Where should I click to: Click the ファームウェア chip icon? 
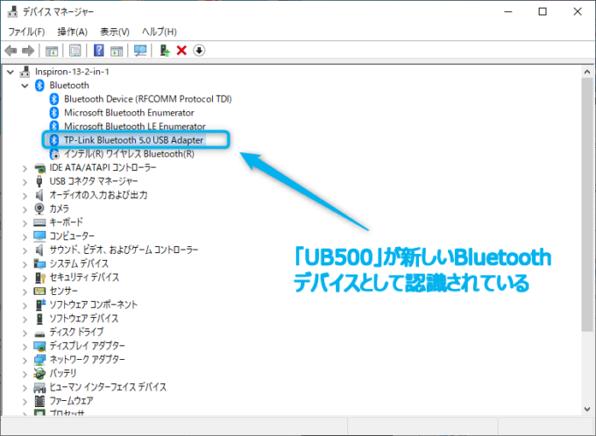pyautogui.click(x=39, y=401)
